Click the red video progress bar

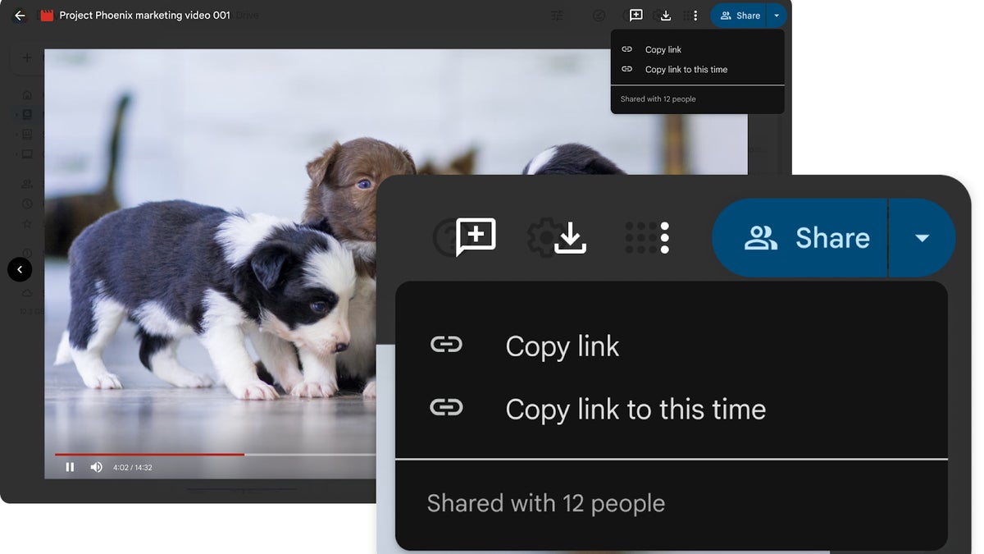pos(149,454)
